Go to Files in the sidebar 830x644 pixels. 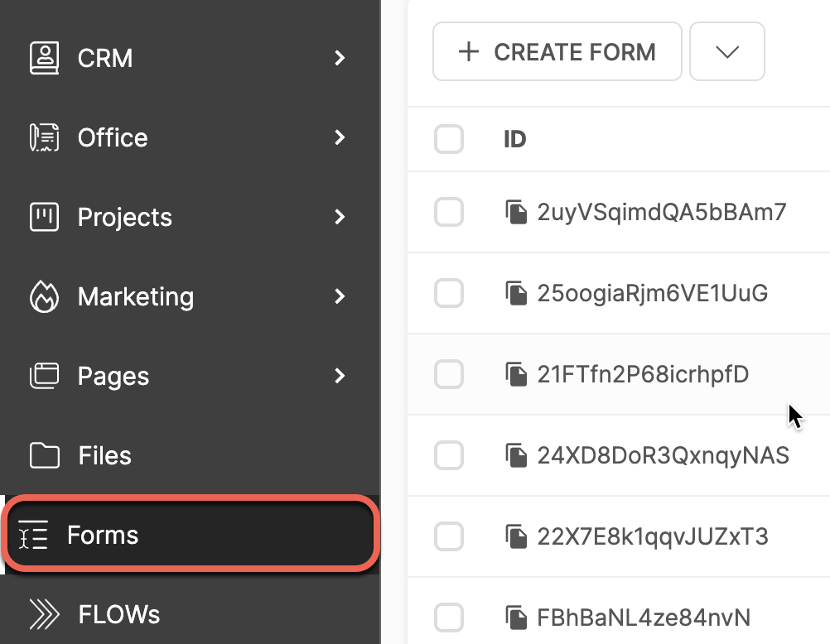pyautogui.click(x=190, y=455)
